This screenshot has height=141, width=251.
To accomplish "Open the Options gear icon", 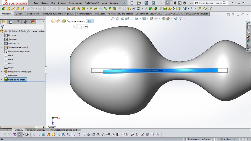I will point(185,3).
